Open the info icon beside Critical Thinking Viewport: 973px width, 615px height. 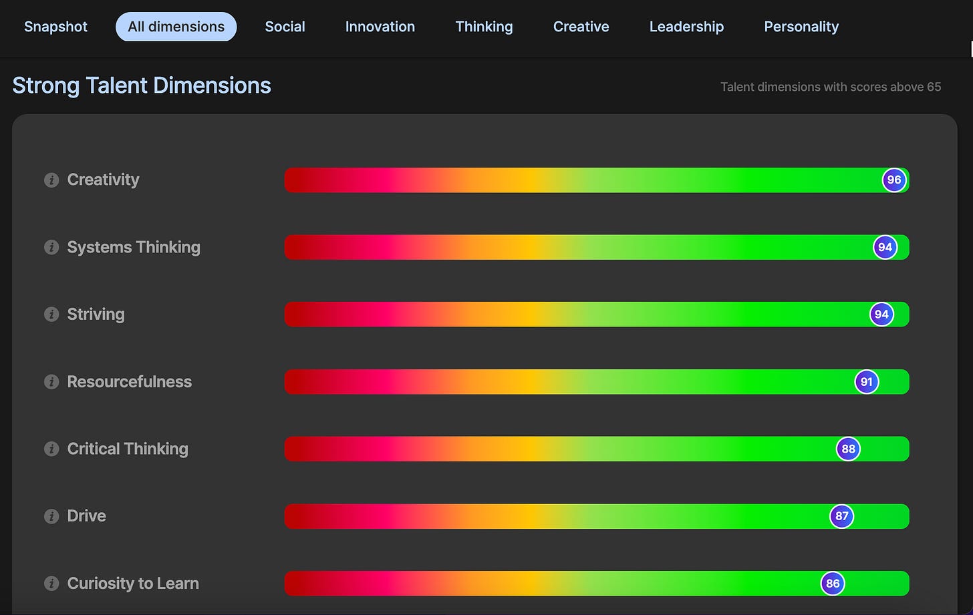click(51, 449)
